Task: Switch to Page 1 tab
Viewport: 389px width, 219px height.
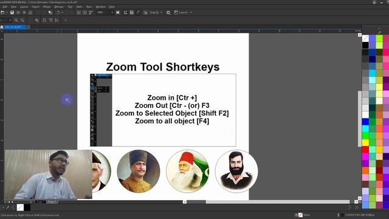Action: tap(41, 202)
